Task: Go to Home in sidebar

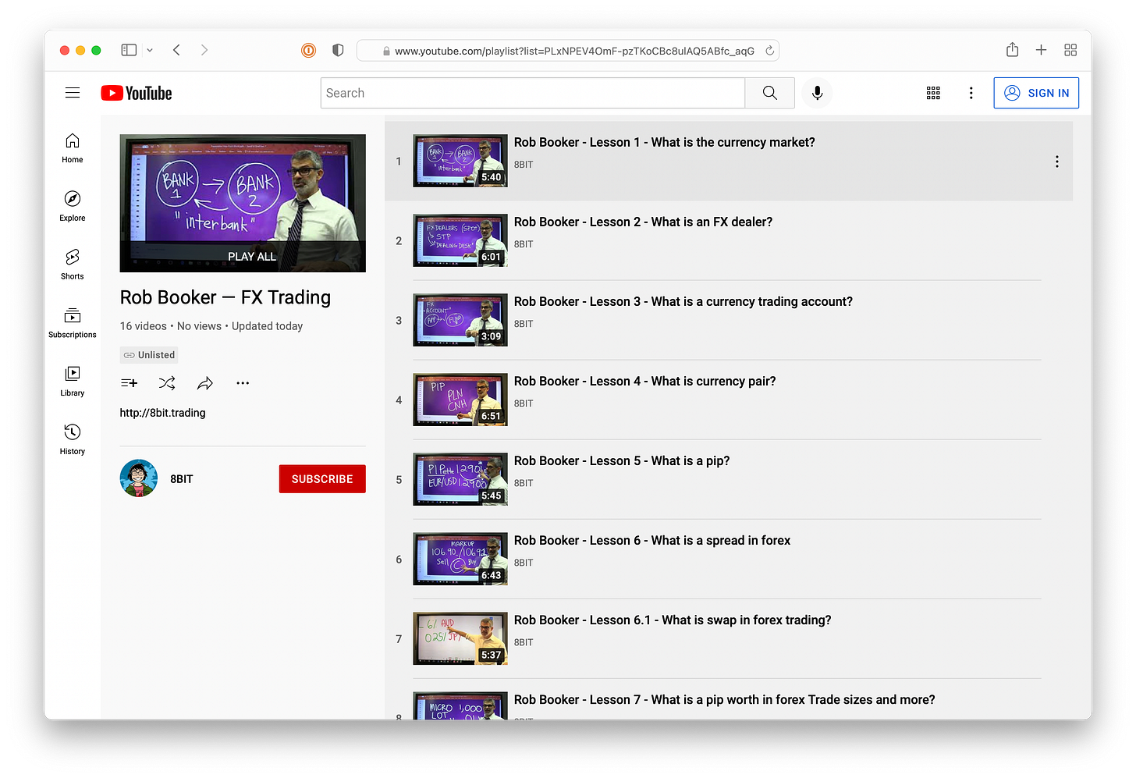Action: (73, 147)
